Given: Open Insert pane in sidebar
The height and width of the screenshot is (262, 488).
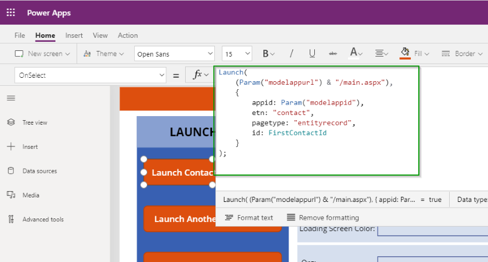Looking at the screenshot, I should 22,147.
